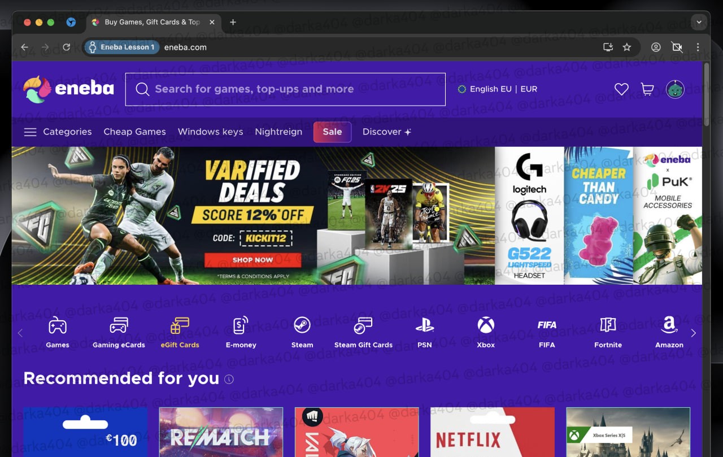Open Nightreign in navigation
The height and width of the screenshot is (457, 723).
(x=278, y=132)
